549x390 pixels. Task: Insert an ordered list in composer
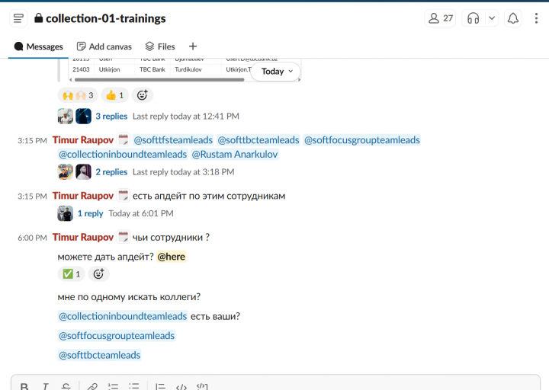(x=113, y=386)
